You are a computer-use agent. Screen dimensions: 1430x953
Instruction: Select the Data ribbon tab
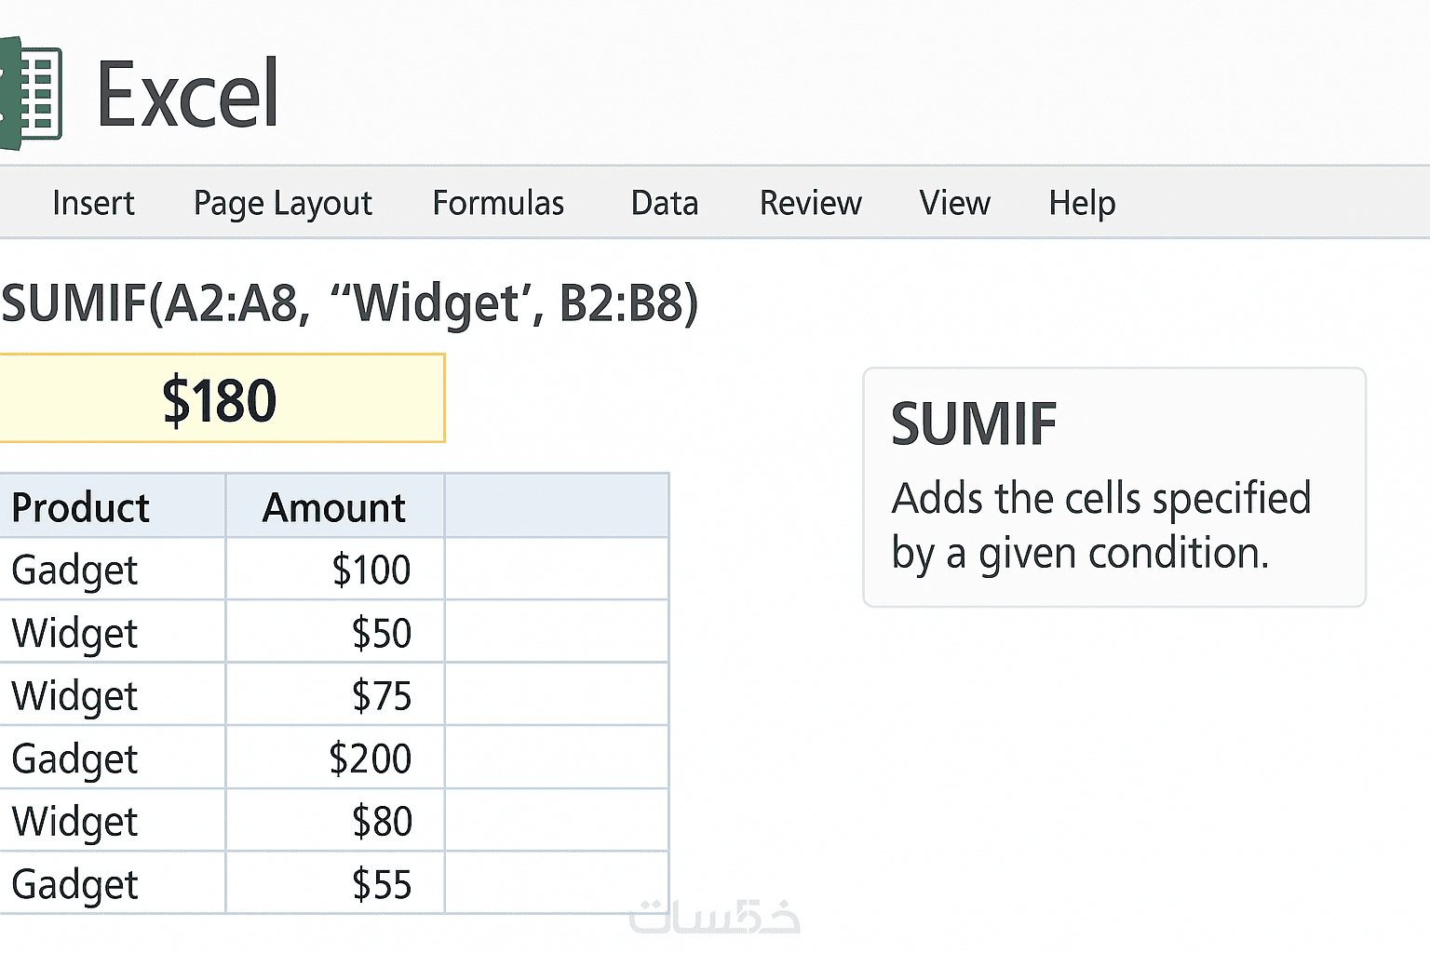pos(664,203)
